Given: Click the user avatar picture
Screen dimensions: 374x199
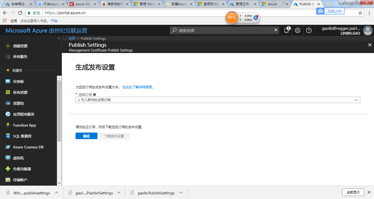Looking at the screenshot, I should click(368, 31).
